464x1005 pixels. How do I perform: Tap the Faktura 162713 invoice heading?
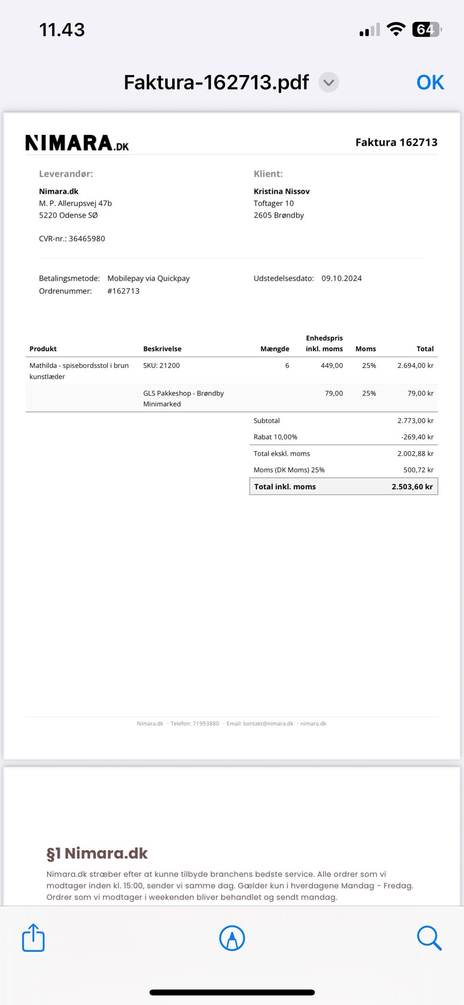pos(396,142)
